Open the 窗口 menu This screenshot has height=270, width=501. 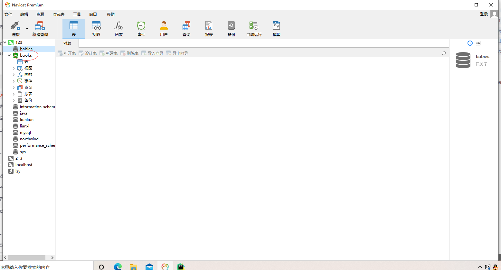point(93,14)
